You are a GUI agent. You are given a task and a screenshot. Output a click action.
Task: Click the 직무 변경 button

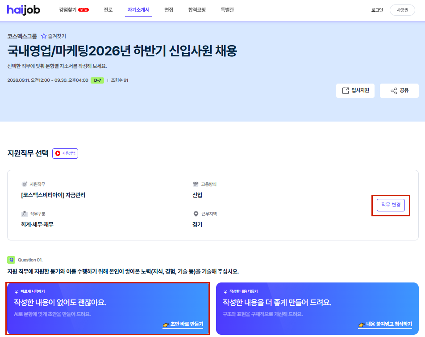click(x=391, y=205)
